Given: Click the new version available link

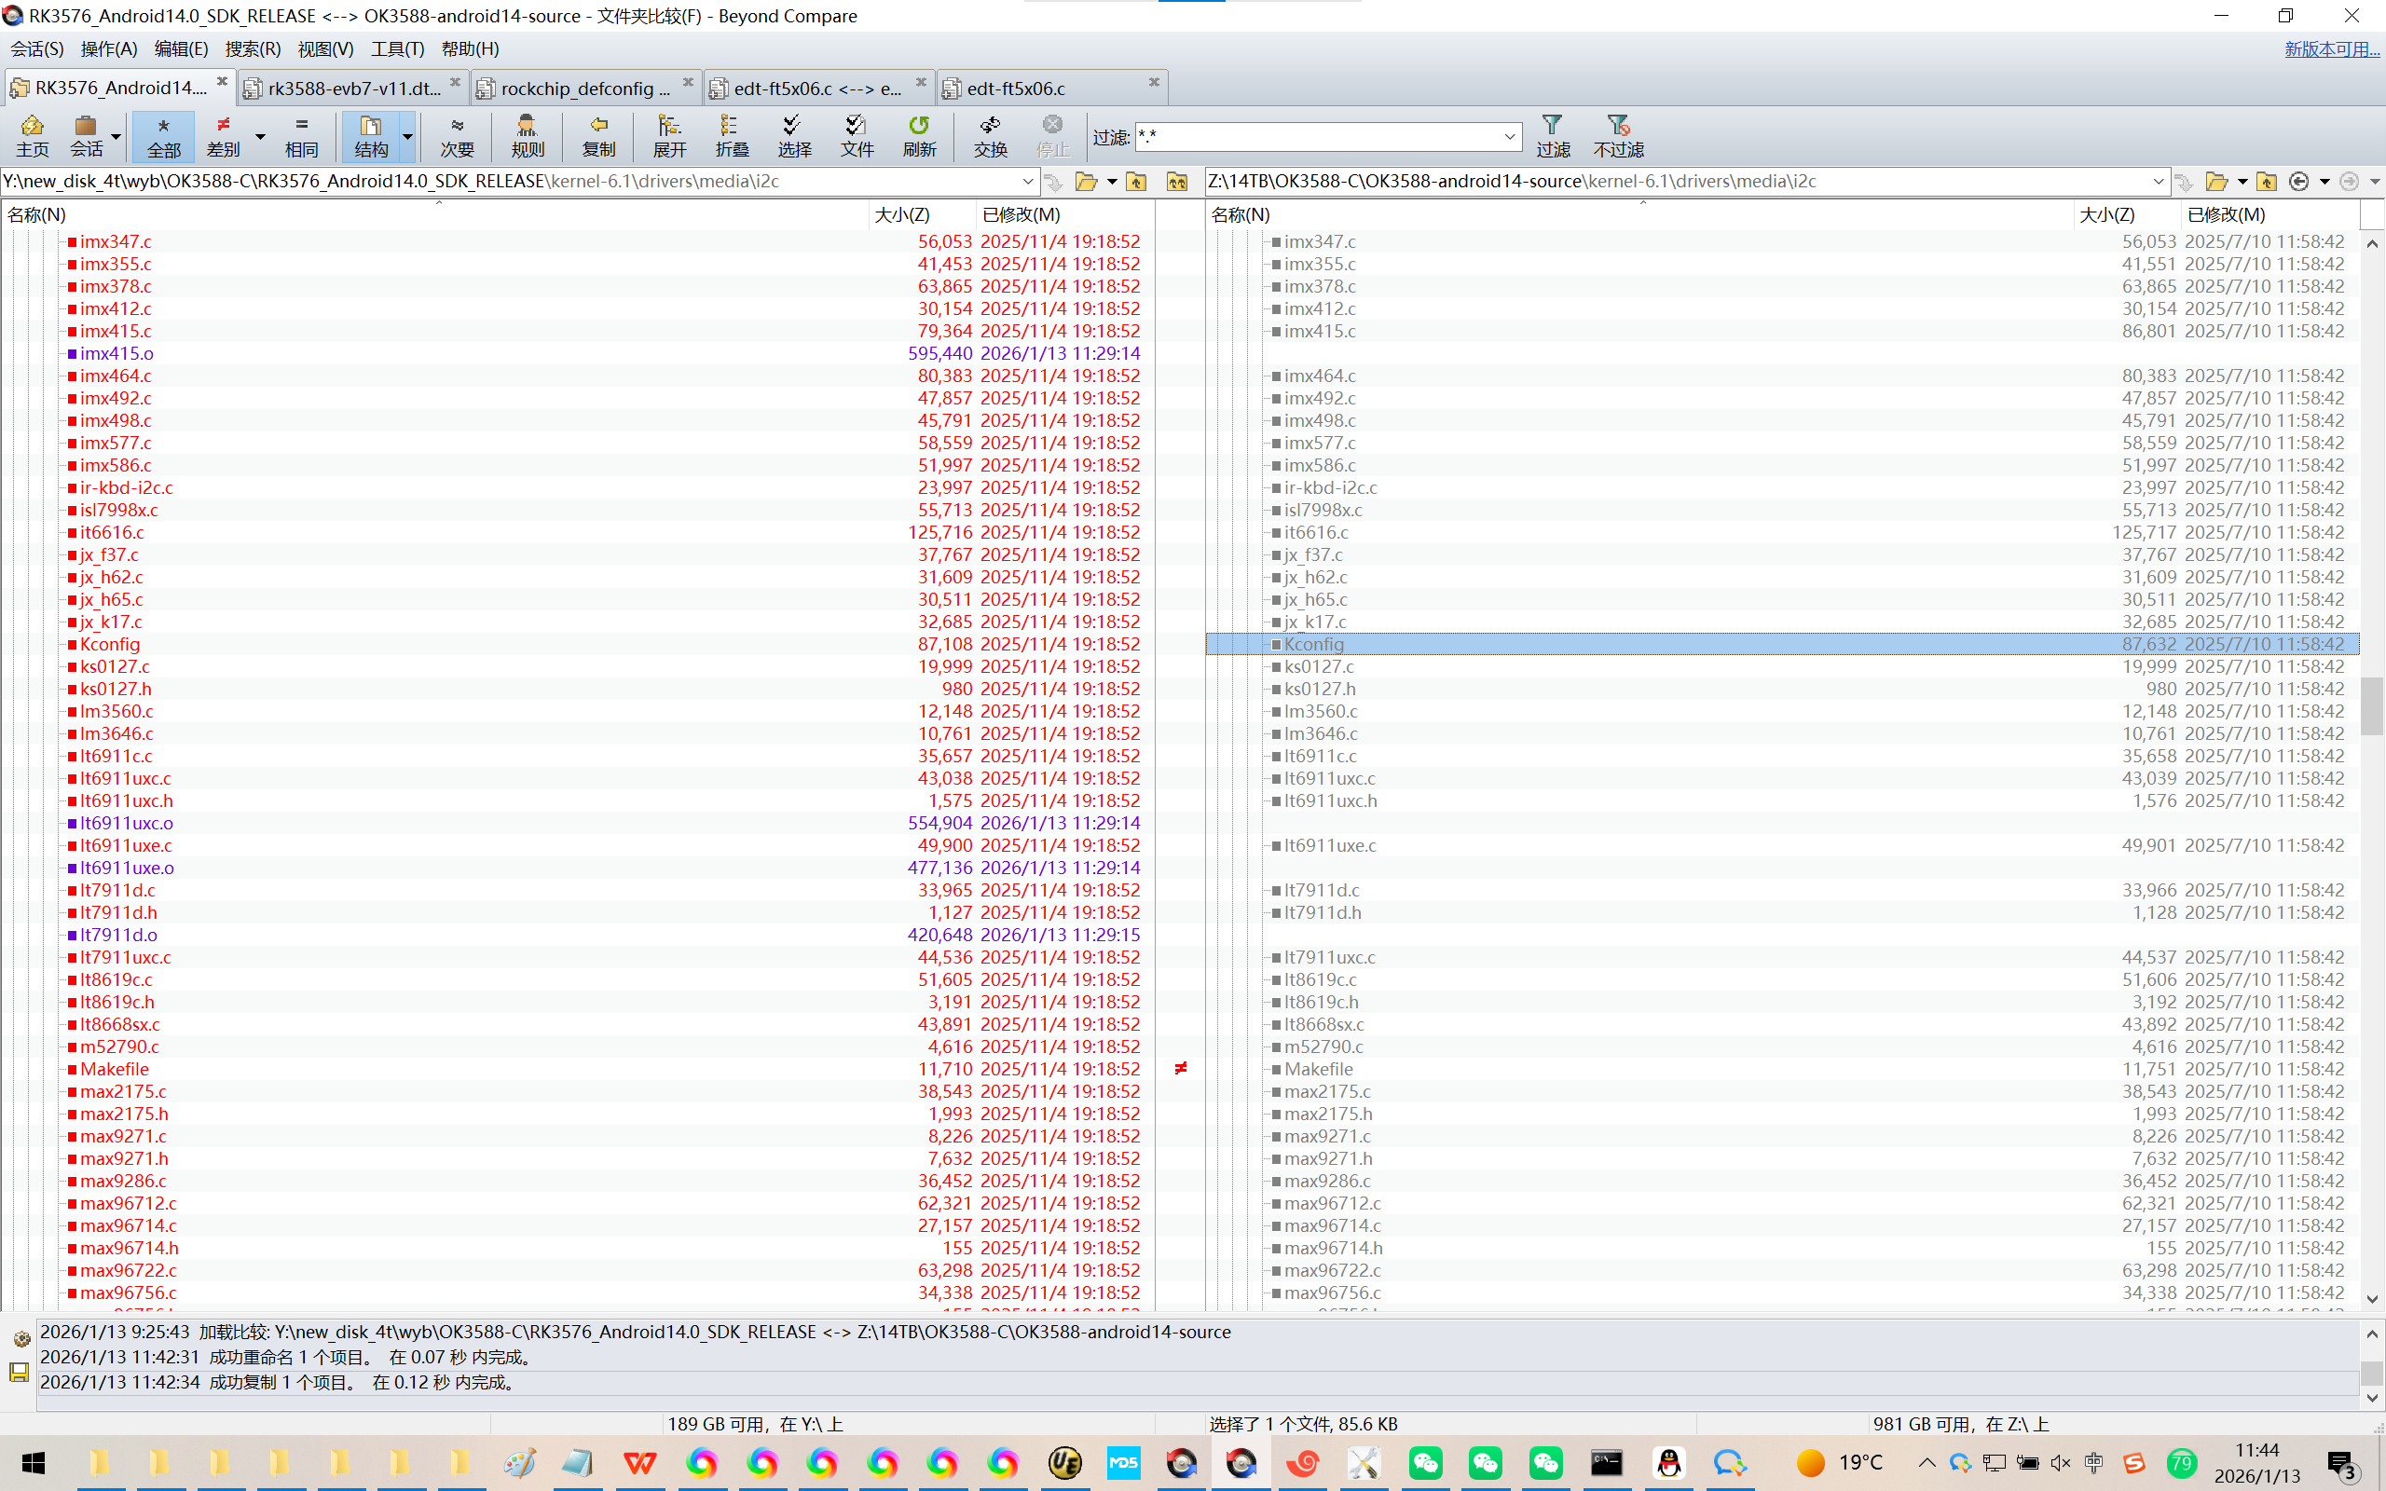Looking at the screenshot, I should click(2331, 48).
